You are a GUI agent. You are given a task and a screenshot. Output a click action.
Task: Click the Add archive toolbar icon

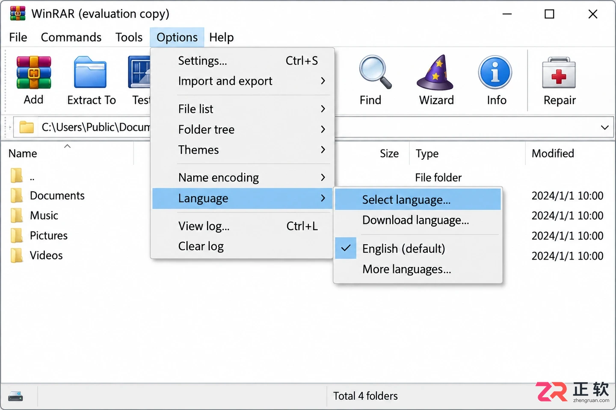pos(33,73)
